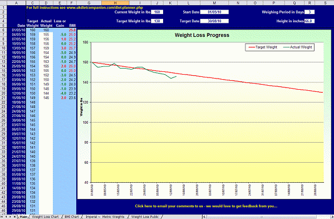Click the y-axis value 40
The width and height of the screenshot is (334, 219).
click(x=86, y=183)
